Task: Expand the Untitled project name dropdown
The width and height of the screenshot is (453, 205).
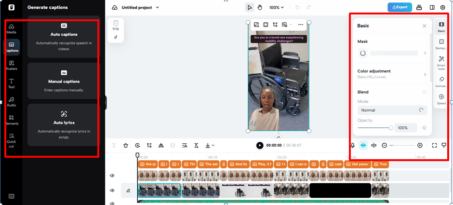Action: [x=140, y=8]
